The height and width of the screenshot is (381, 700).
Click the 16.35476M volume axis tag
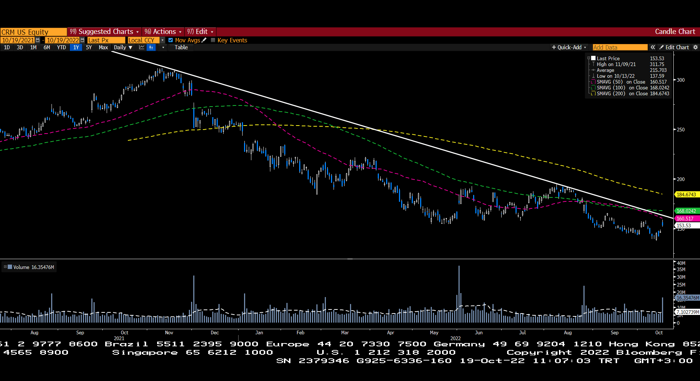[x=687, y=298]
